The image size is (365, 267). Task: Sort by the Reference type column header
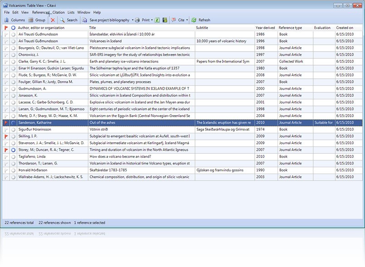click(290, 28)
